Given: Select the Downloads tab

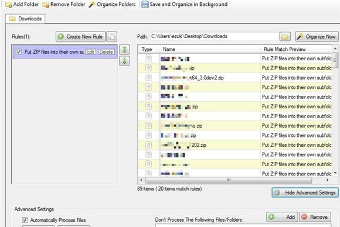Looking at the screenshot, I should pyautogui.click(x=25, y=19).
